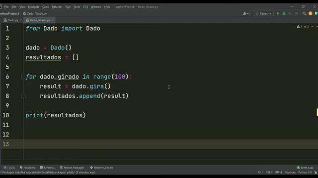Open the Navigate menu
Viewport: 318px width, 178px height.
(x=34, y=7)
